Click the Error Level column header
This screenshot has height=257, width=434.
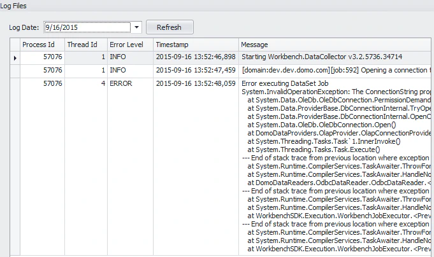point(131,45)
